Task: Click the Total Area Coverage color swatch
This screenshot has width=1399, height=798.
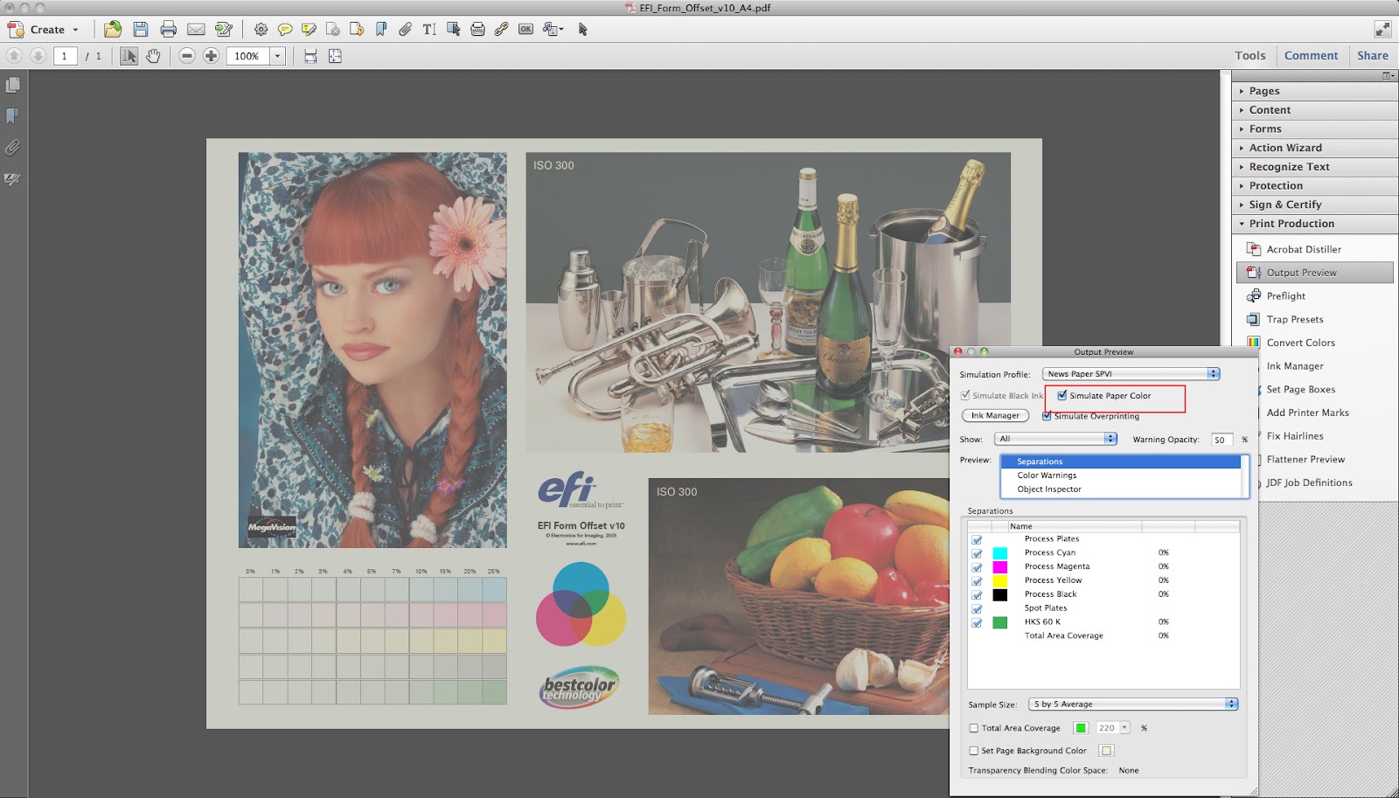Action: 1082,727
